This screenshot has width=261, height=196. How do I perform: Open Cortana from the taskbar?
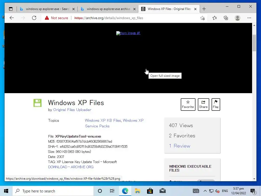click(100, 191)
